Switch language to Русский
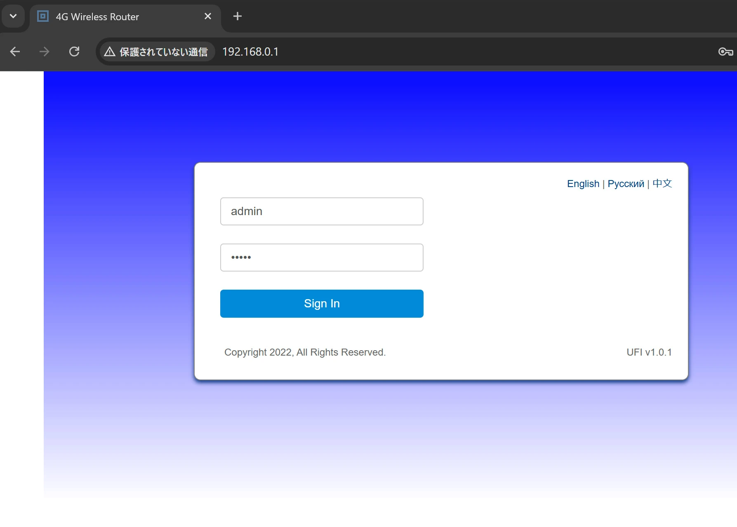This screenshot has height=527, width=737. point(626,184)
